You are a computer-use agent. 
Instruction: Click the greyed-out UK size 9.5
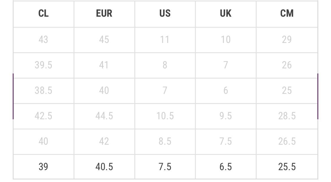click(226, 116)
